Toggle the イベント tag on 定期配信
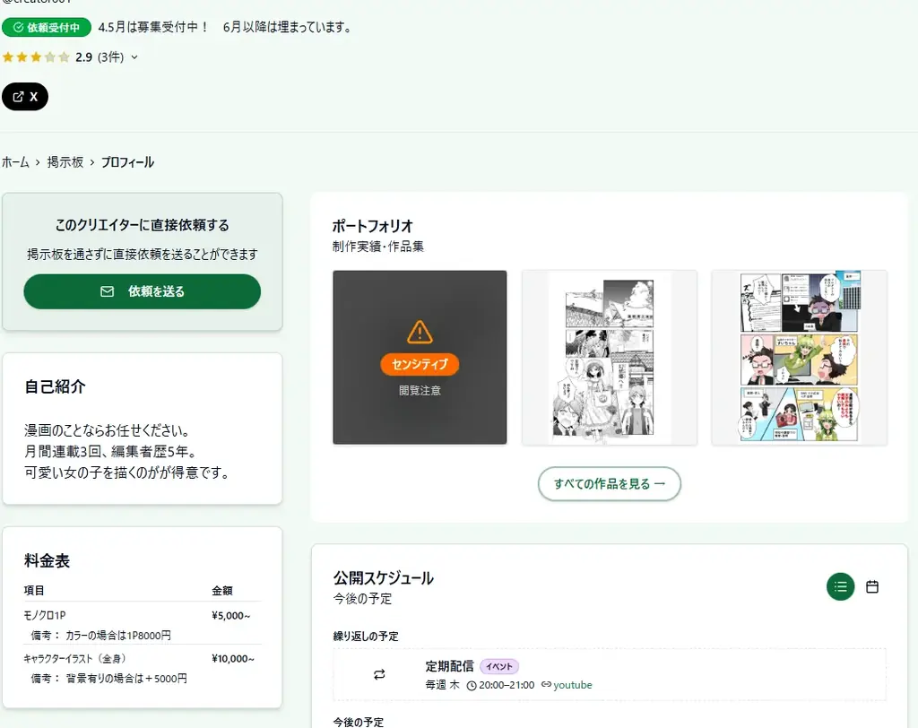Screen dimensions: 918x728 click(499, 666)
